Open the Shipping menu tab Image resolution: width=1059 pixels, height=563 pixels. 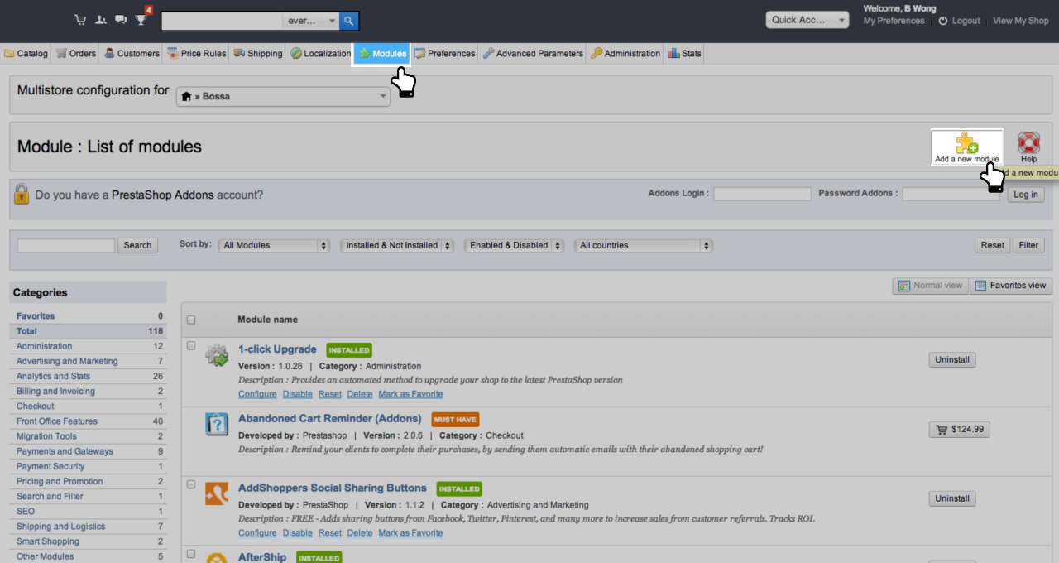(259, 54)
